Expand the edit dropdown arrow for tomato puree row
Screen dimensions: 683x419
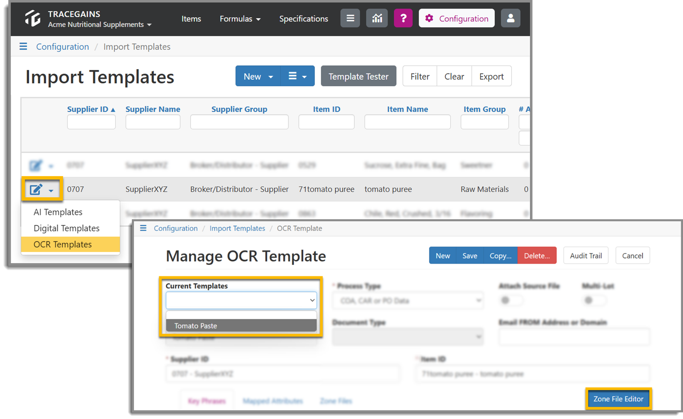[51, 191]
